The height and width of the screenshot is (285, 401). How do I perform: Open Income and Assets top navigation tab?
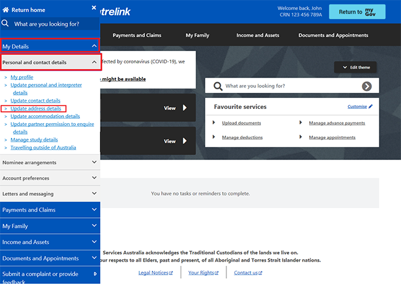(x=257, y=35)
